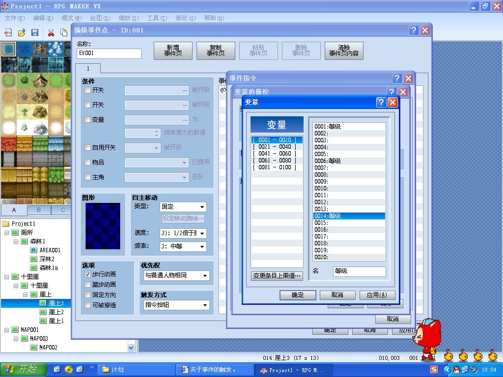Screen dimensions: 503x377
Task: Click the 确定 button in 变量 dialog
Action: 298,295
